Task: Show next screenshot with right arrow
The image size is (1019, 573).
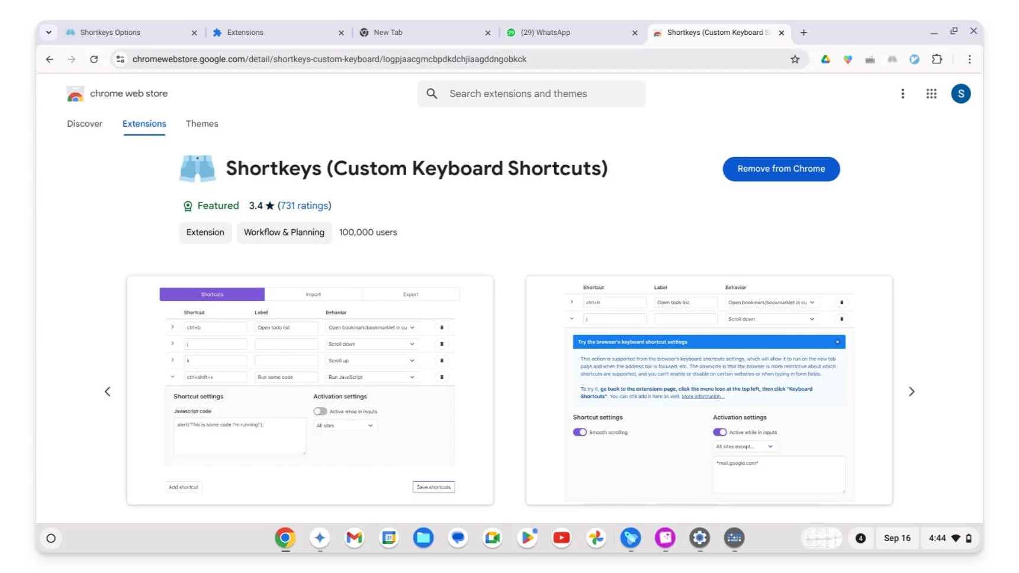Action: pyautogui.click(x=911, y=391)
